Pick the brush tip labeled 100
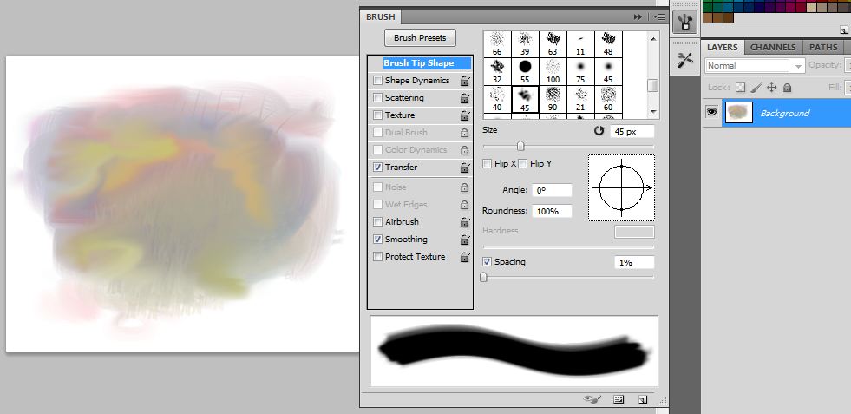This screenshot has height=414, width=851. [553, 72]
